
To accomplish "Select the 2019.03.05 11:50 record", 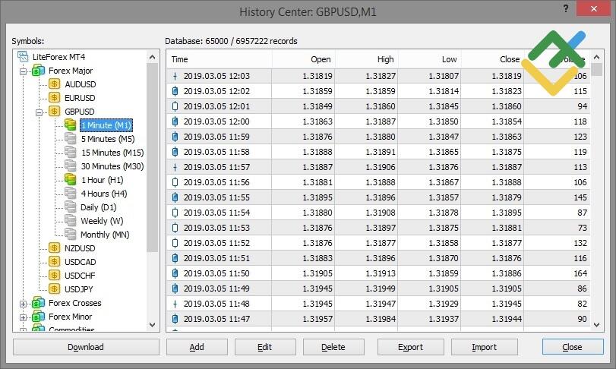I will [378, 273].
